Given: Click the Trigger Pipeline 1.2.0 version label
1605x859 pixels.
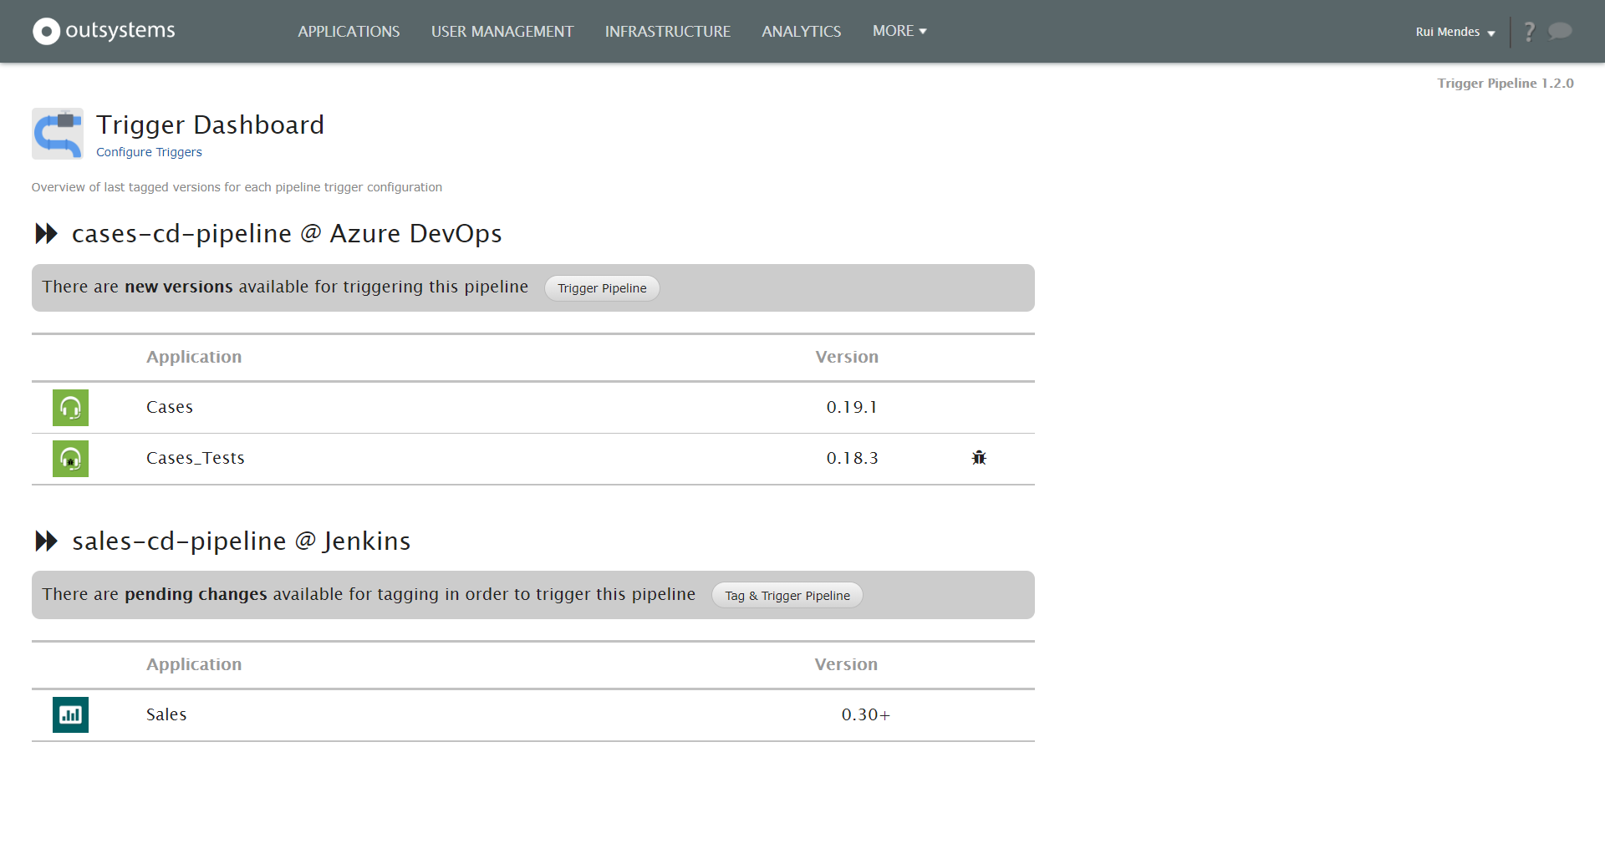Looking at the screenshot, I should point(1506,84).
